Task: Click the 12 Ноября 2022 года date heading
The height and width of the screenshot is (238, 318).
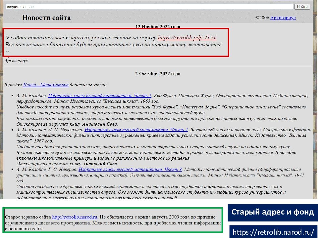Action: pyautogui.click(x=158, y=26)
